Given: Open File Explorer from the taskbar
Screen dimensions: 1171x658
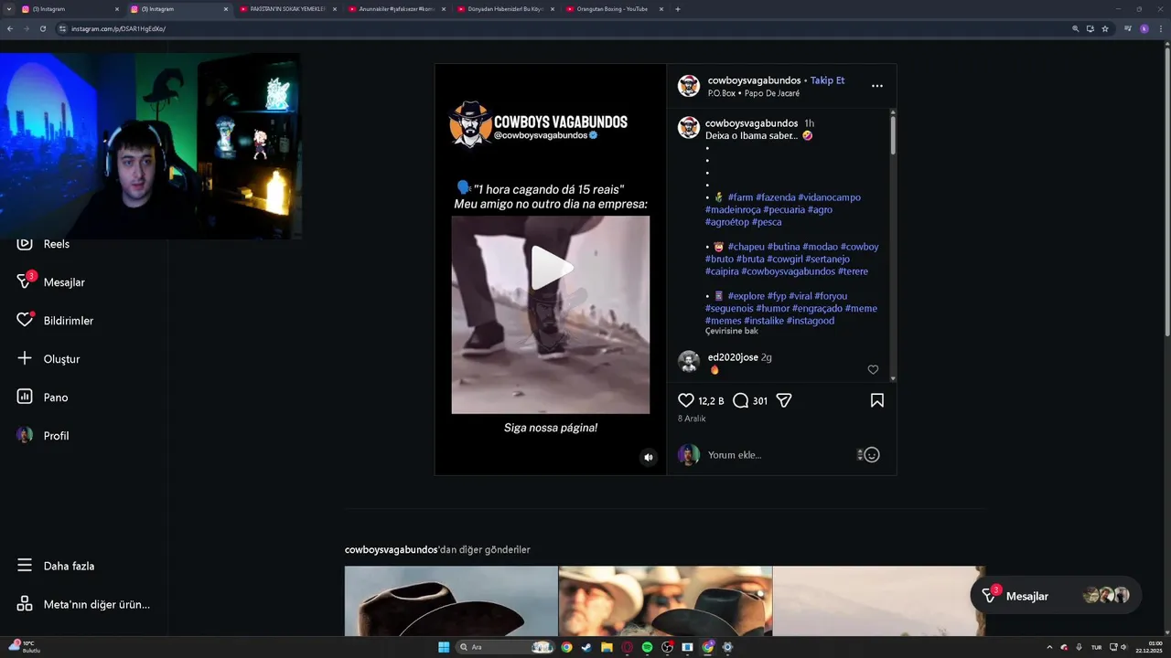Looking at the screenshot, I should [607, 647].
